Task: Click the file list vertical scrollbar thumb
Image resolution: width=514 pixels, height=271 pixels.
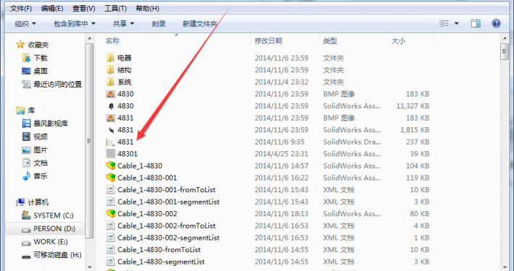Action: [x=504, y=52]
